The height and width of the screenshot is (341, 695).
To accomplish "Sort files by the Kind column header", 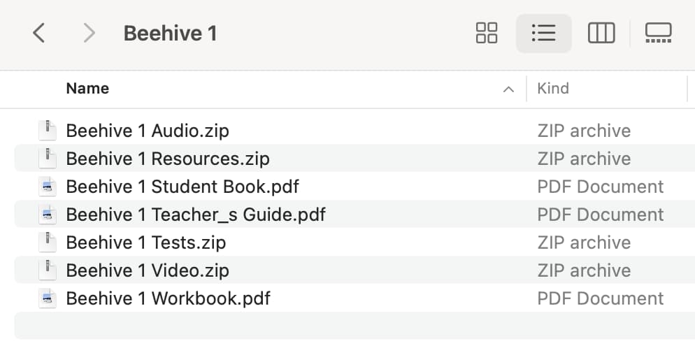I will point(553,89).
